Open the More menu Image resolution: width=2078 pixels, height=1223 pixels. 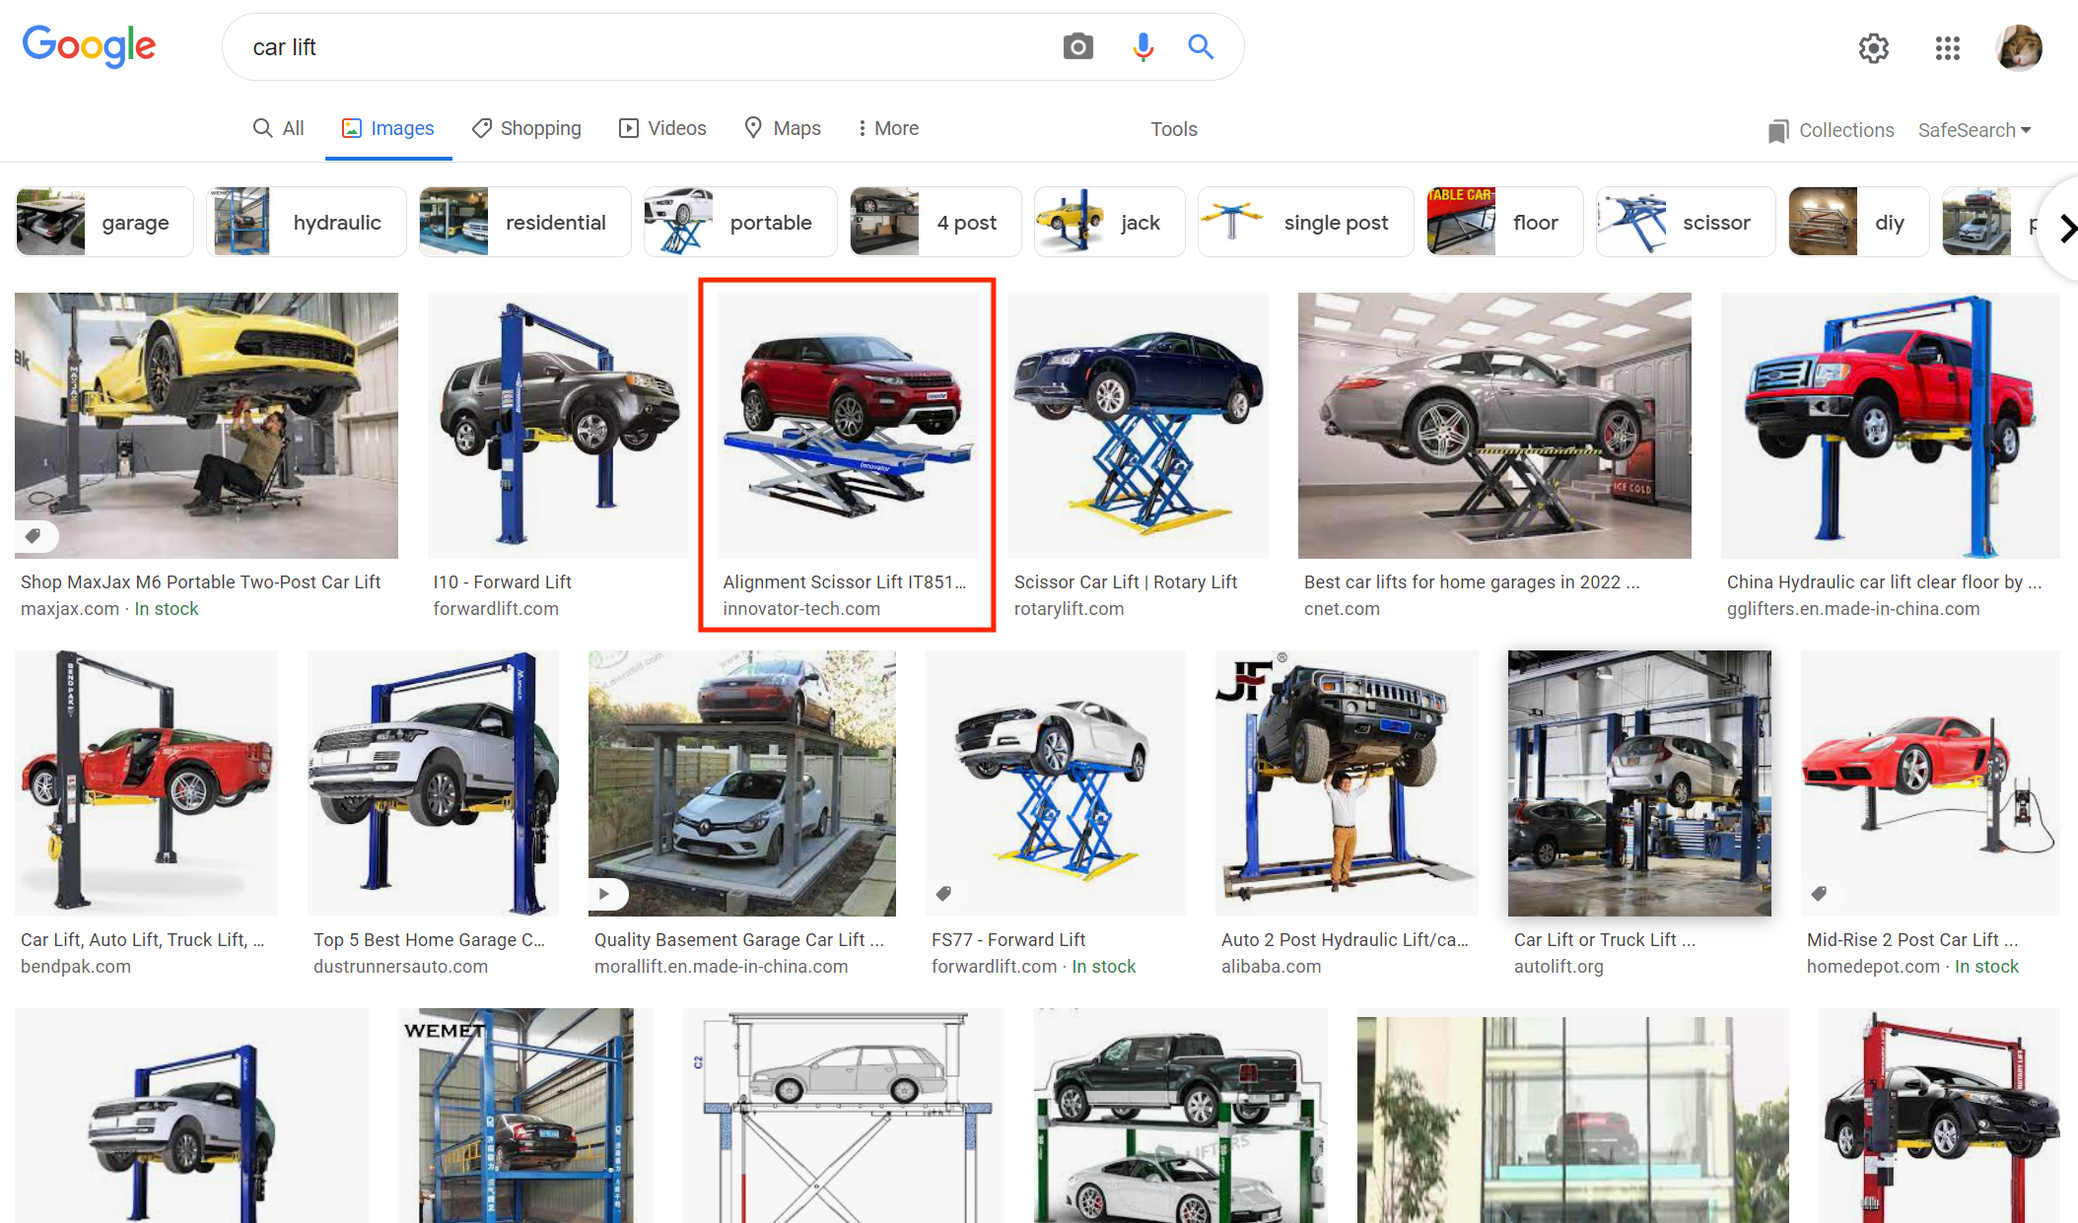[x=887, y=128]
